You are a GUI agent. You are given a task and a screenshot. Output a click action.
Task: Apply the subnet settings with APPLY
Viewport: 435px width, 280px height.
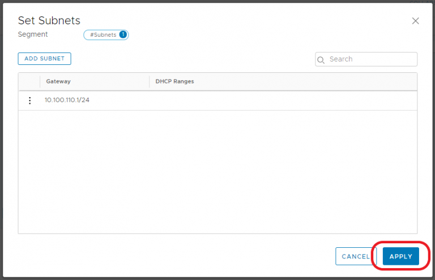[400, 256]
